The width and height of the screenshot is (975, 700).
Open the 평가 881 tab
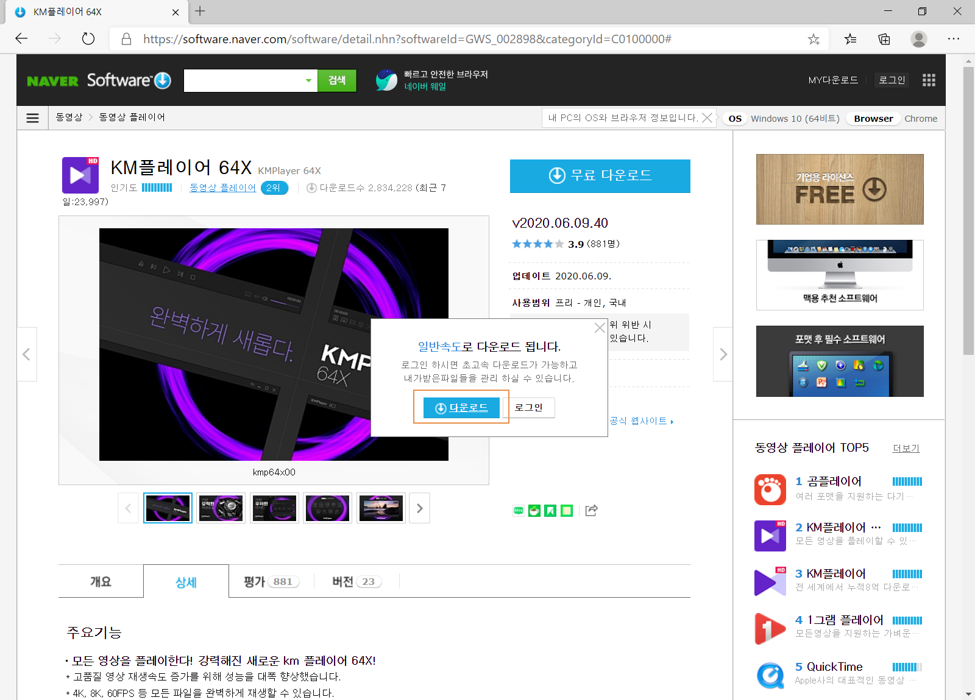pyautogui.click(x=271, y=581)
